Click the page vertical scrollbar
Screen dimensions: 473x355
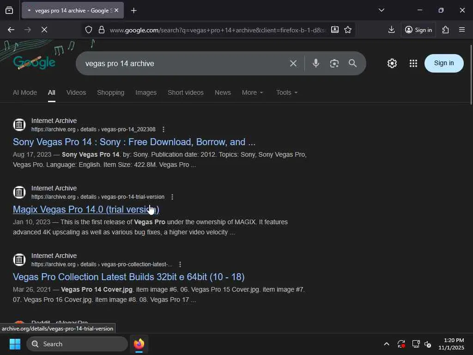coord(471,75)
